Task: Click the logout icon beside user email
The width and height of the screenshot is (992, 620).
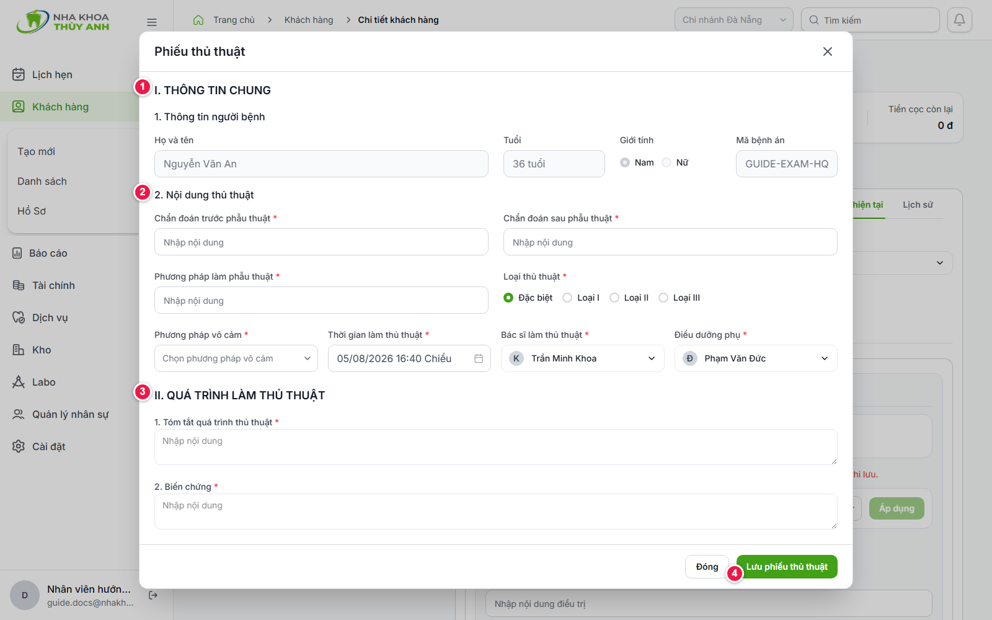Action: [x=153, y=595]
